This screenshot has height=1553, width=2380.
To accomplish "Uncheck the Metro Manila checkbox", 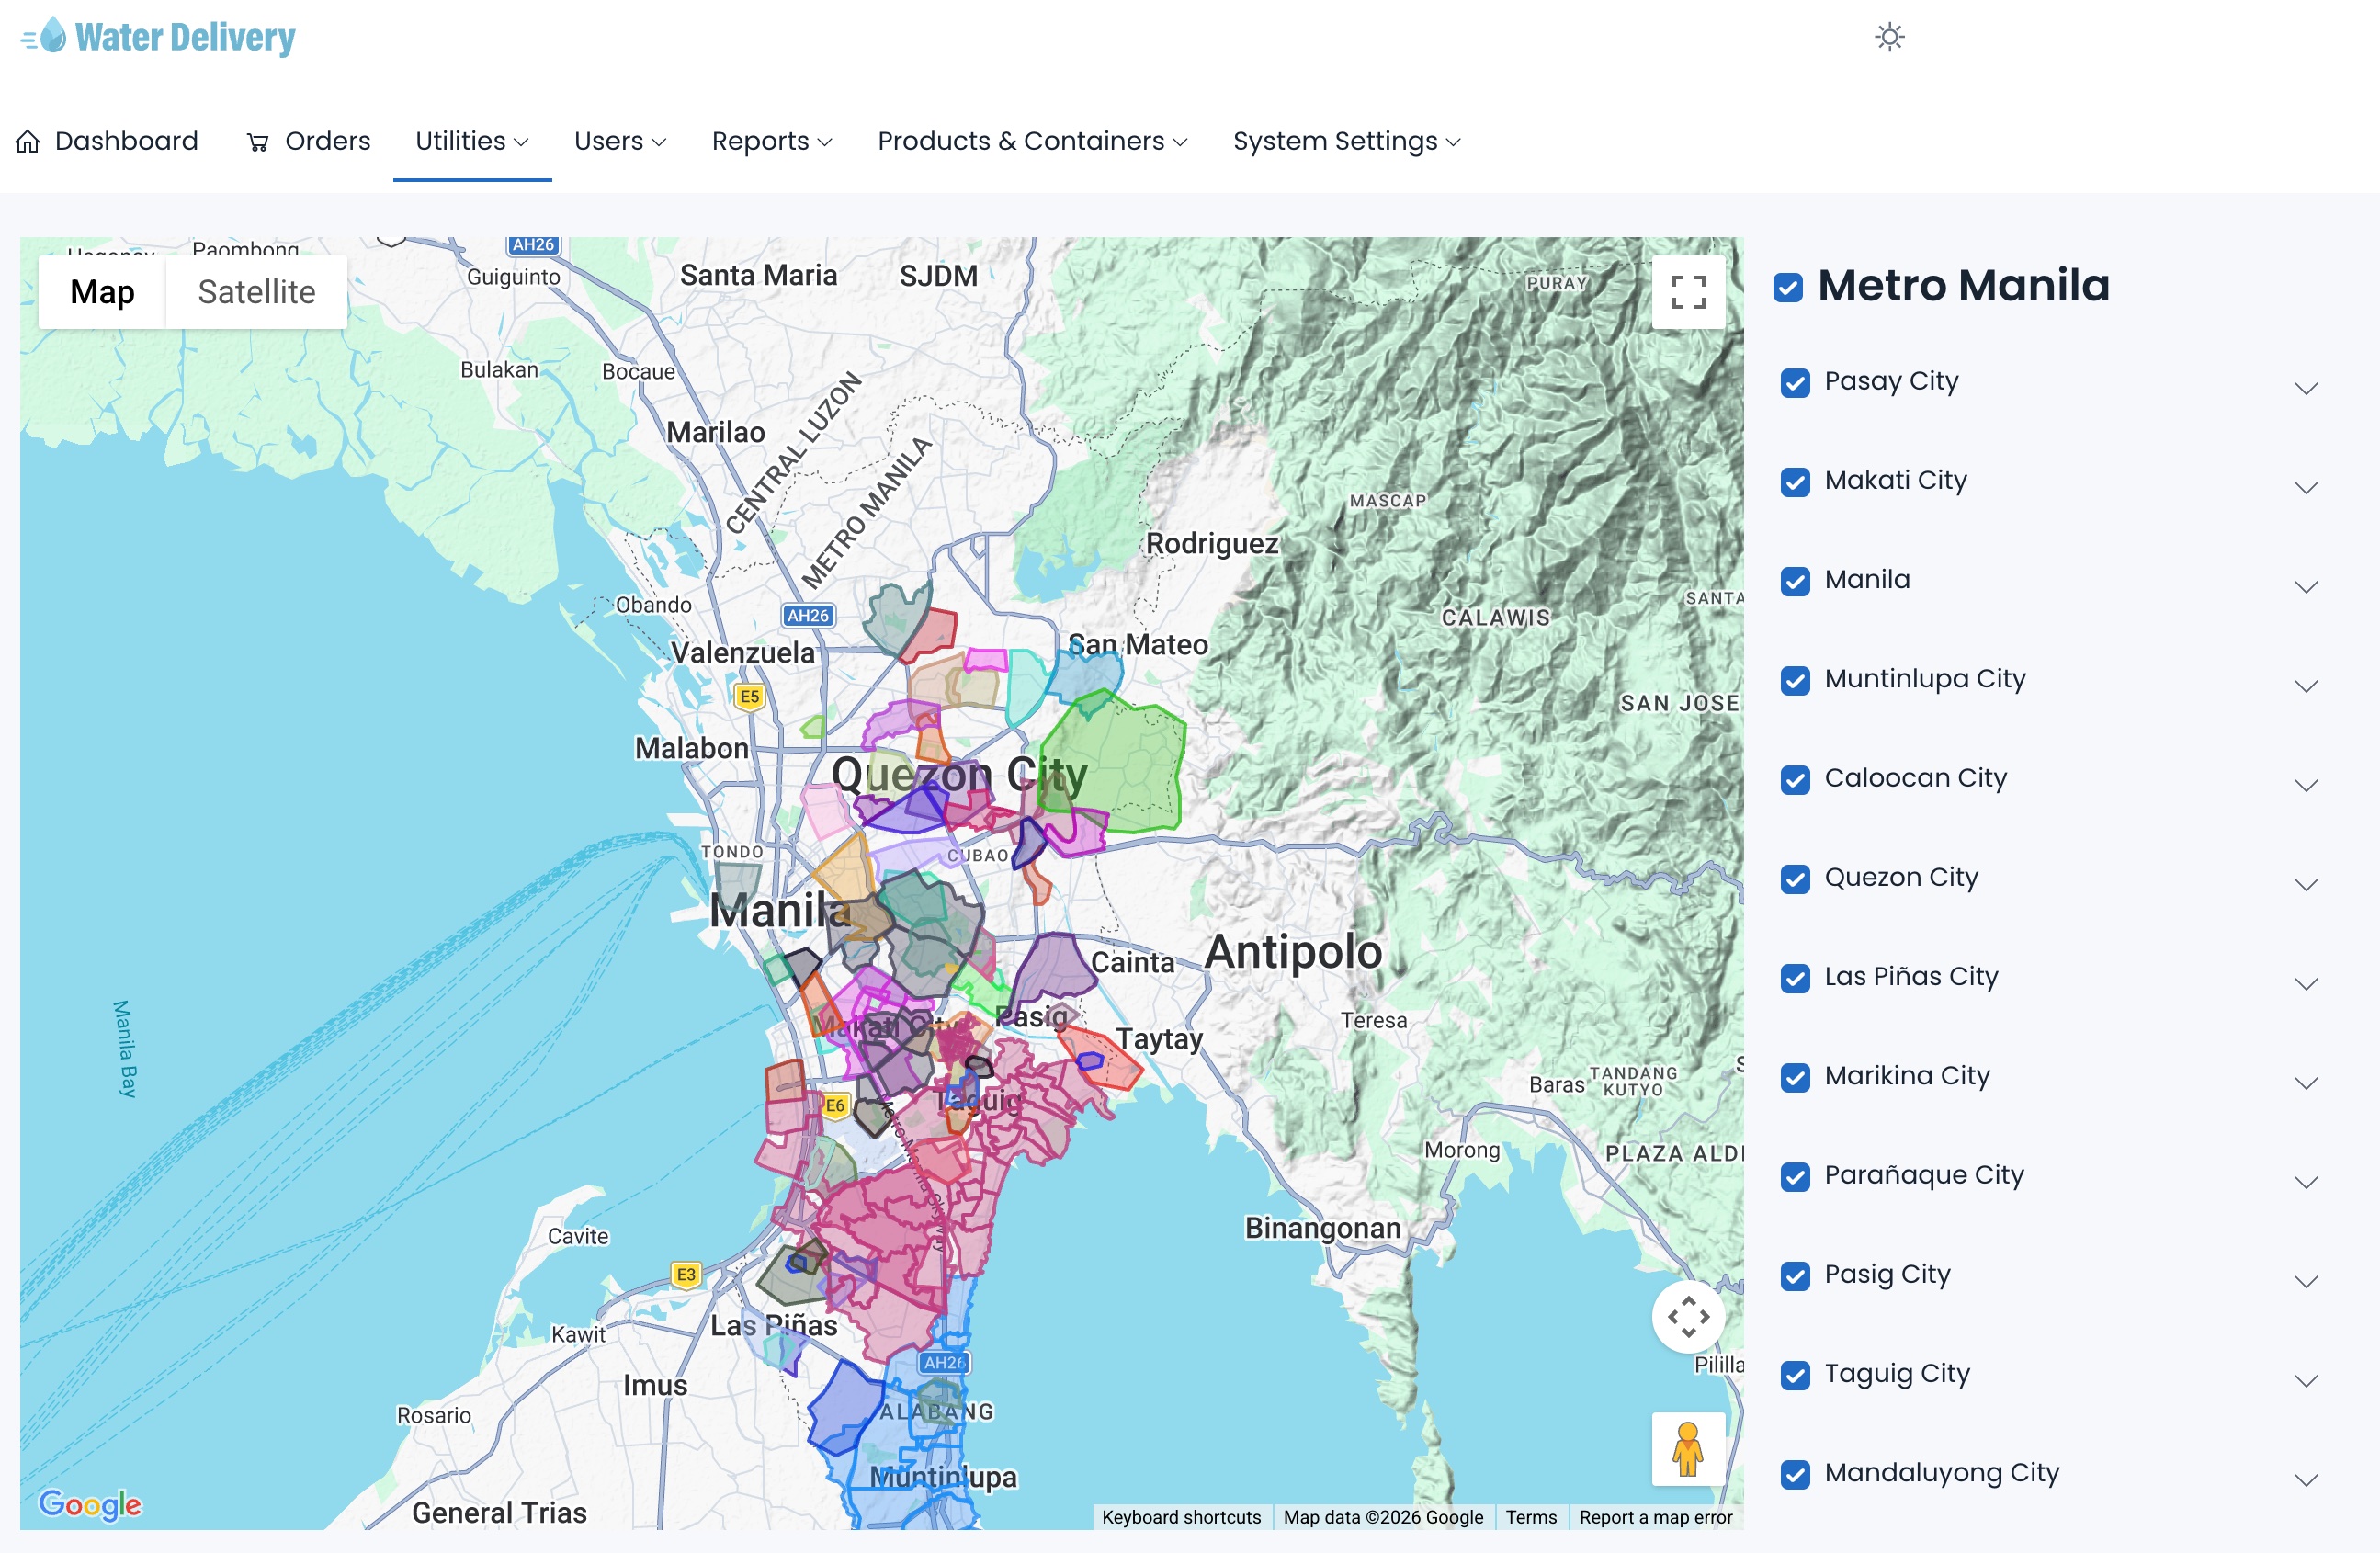I will tap(1787, 288).
